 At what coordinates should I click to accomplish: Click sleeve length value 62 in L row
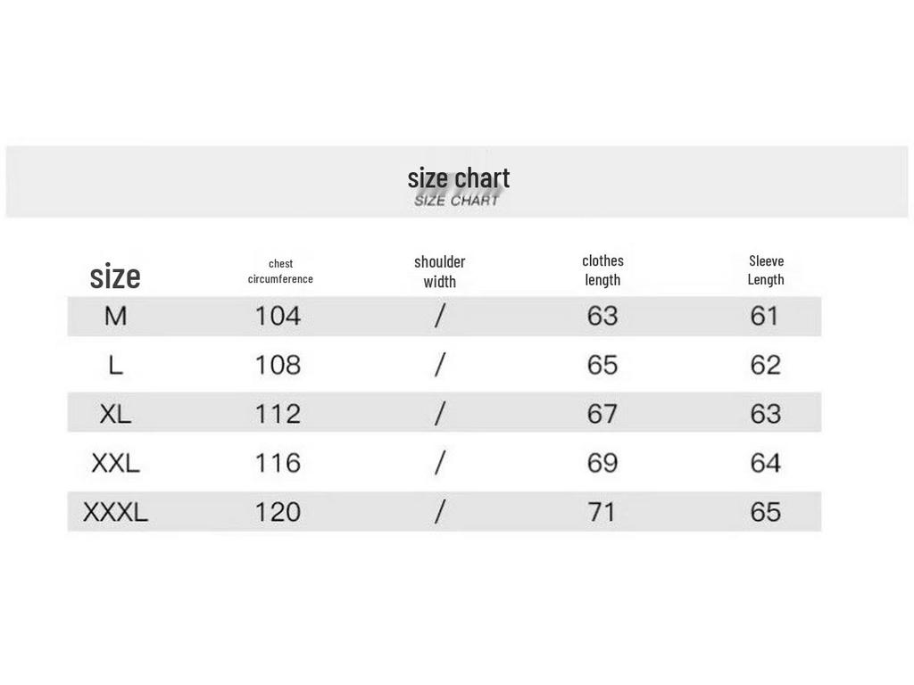765,365
